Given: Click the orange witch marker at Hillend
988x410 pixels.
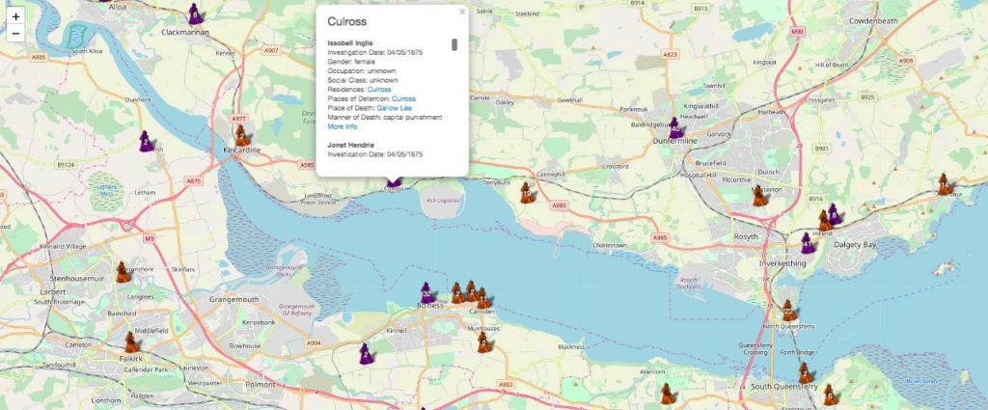Looking at the screenshot, I should click(824, 220).
